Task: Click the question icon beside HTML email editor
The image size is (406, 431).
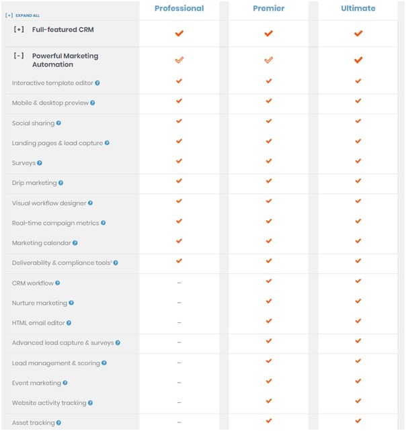Action: (x=69, y=323)
